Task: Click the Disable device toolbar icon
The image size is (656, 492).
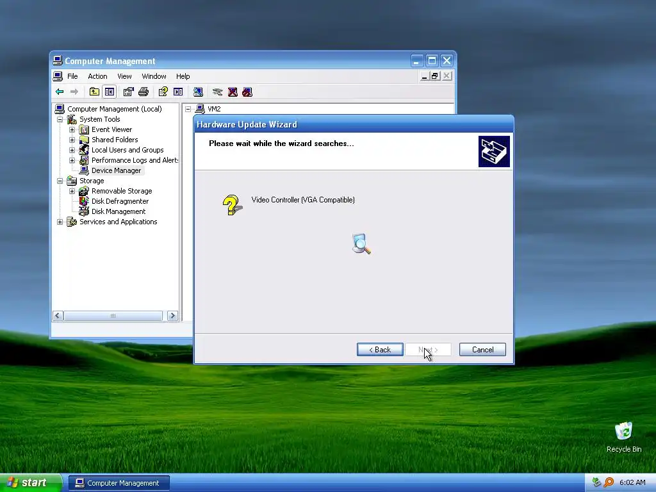Action: click(x=247, y=92)
